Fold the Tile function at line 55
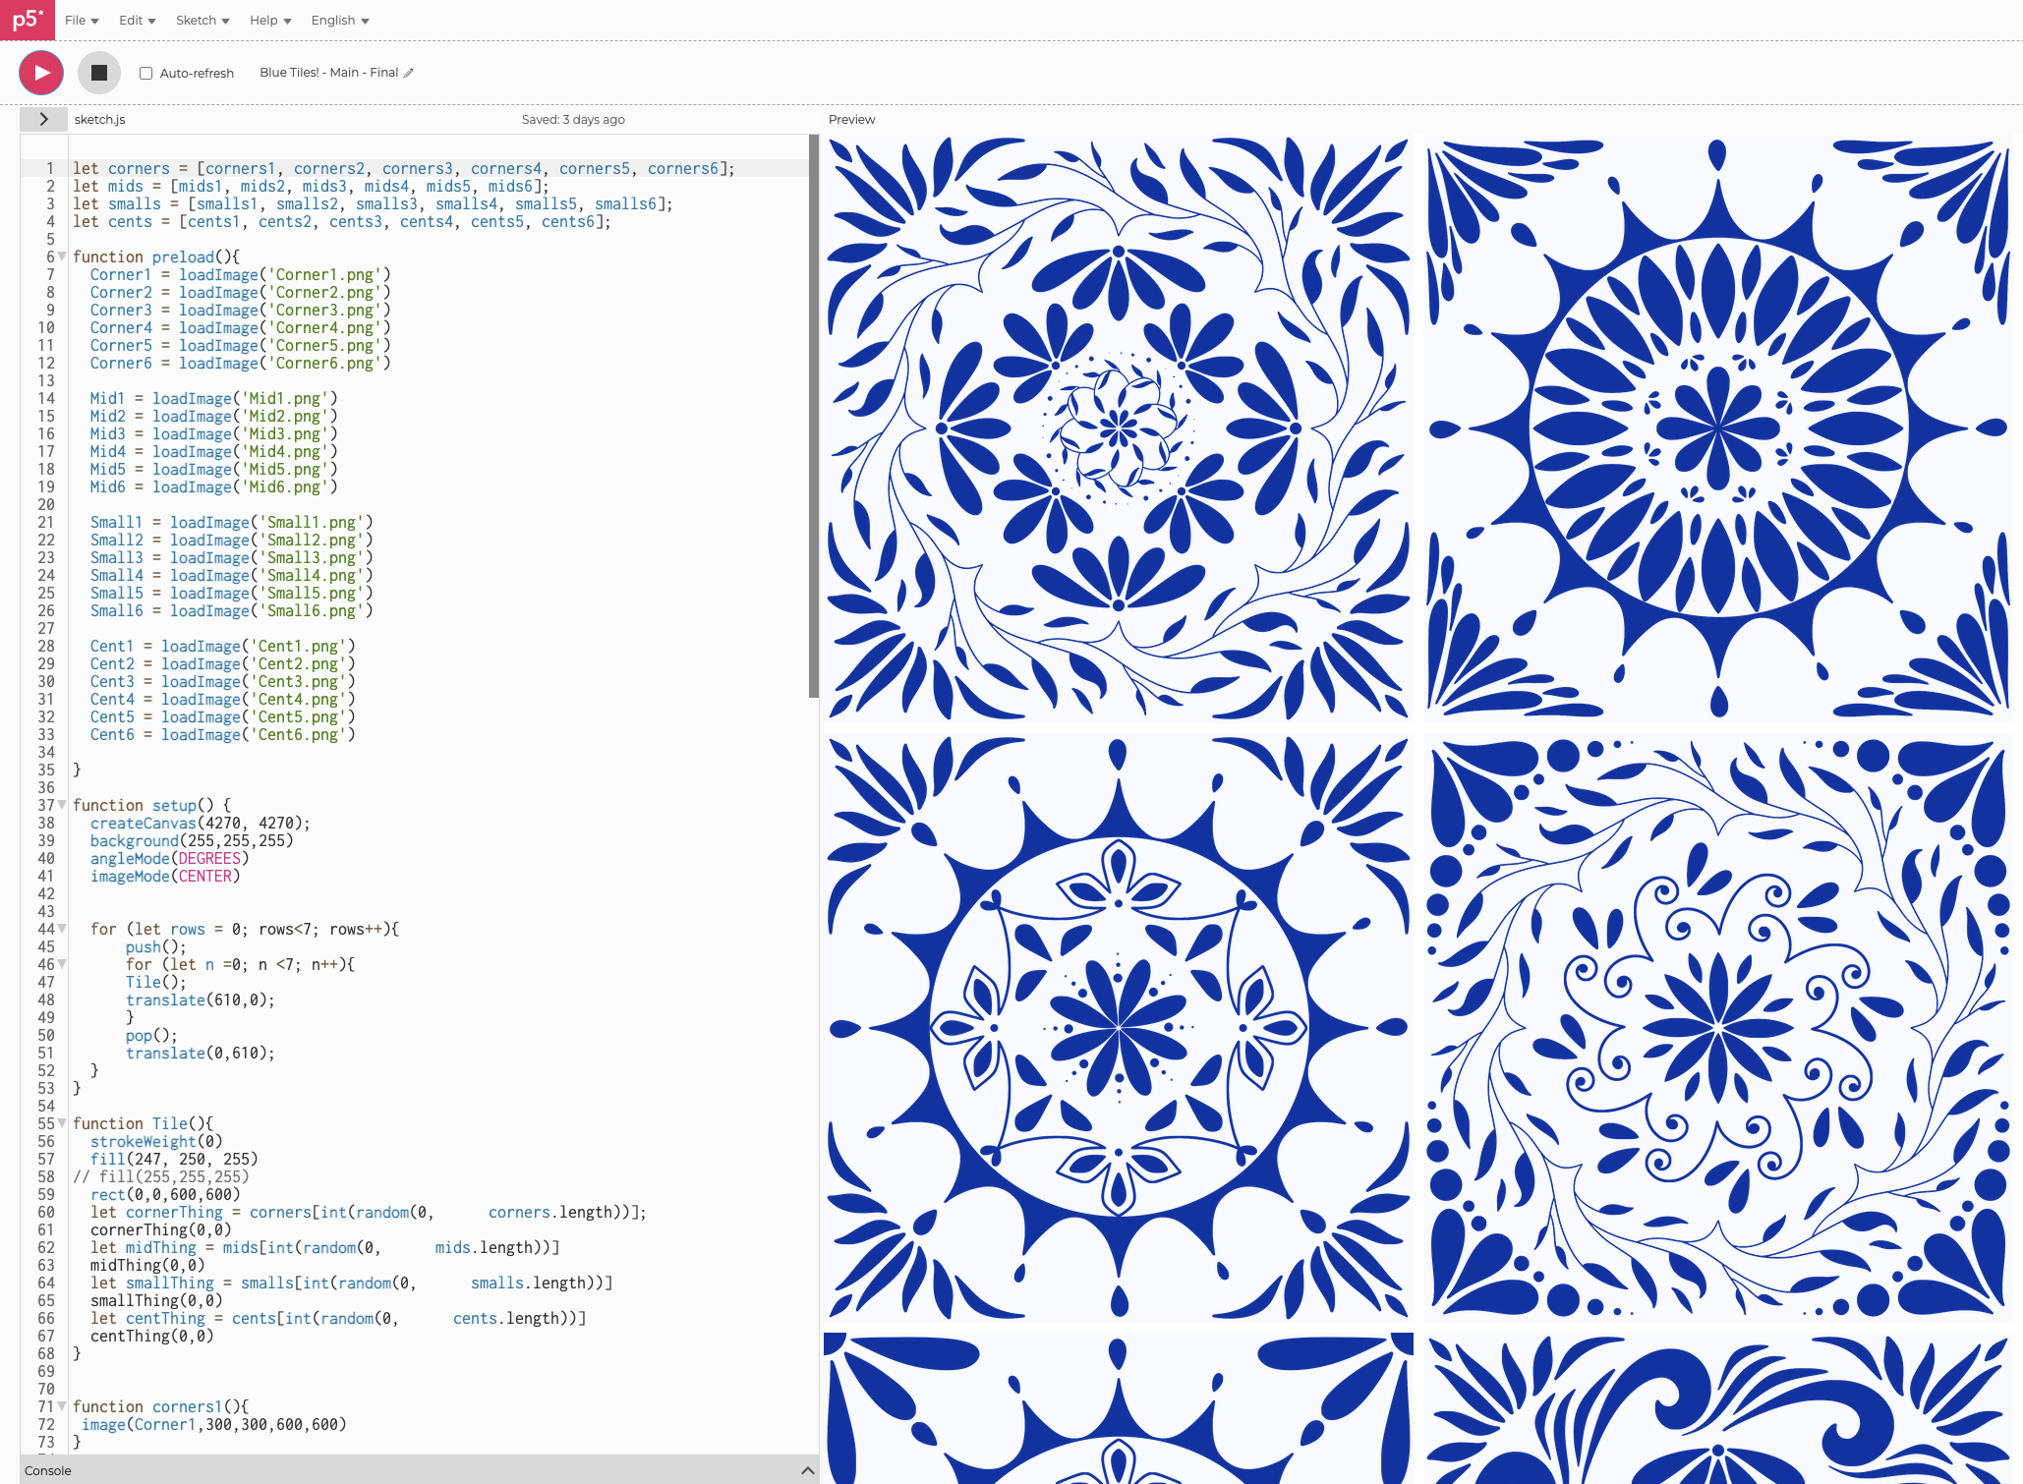Image resolution: width=2023 pixels, height=1484 pixels. [x=61, y=1123]
